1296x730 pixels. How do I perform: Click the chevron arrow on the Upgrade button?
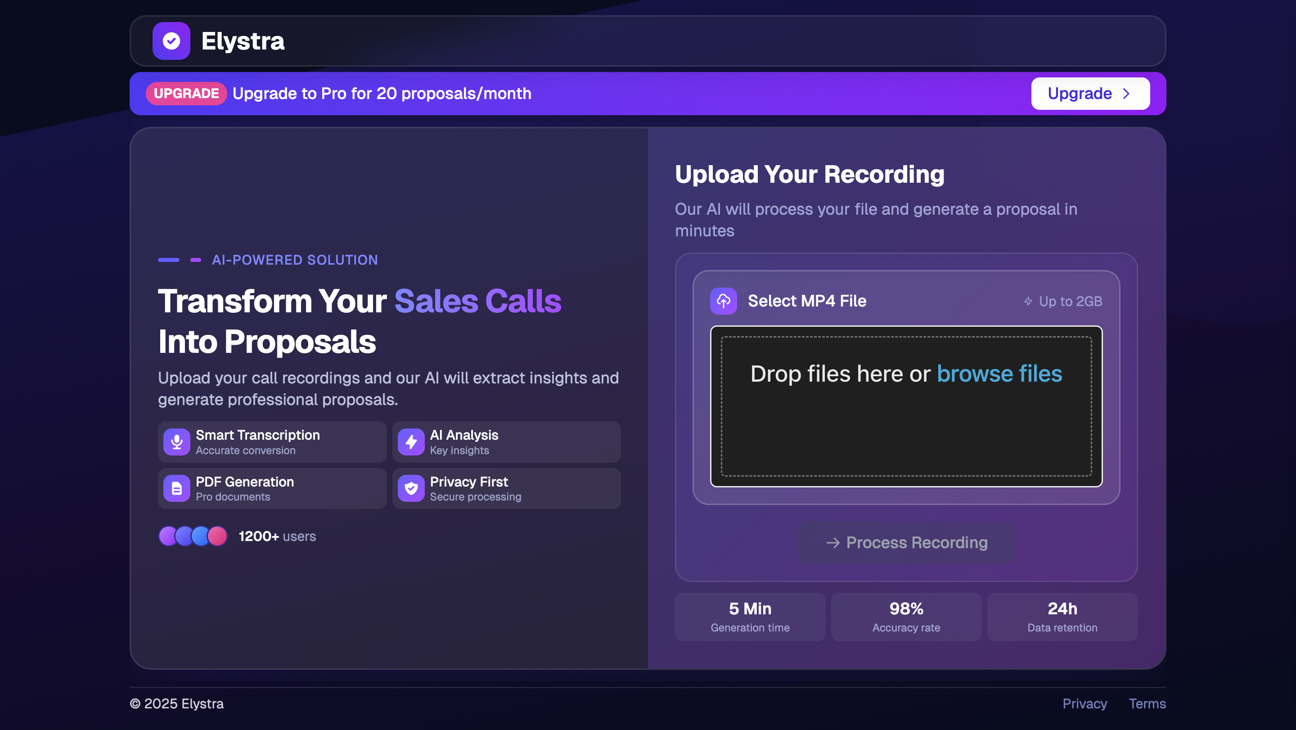(x=1126, y=94)
